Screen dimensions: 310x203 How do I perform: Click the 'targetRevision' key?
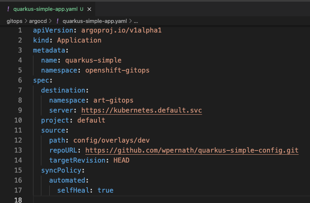pyautogui.click(x=77, y=160)
